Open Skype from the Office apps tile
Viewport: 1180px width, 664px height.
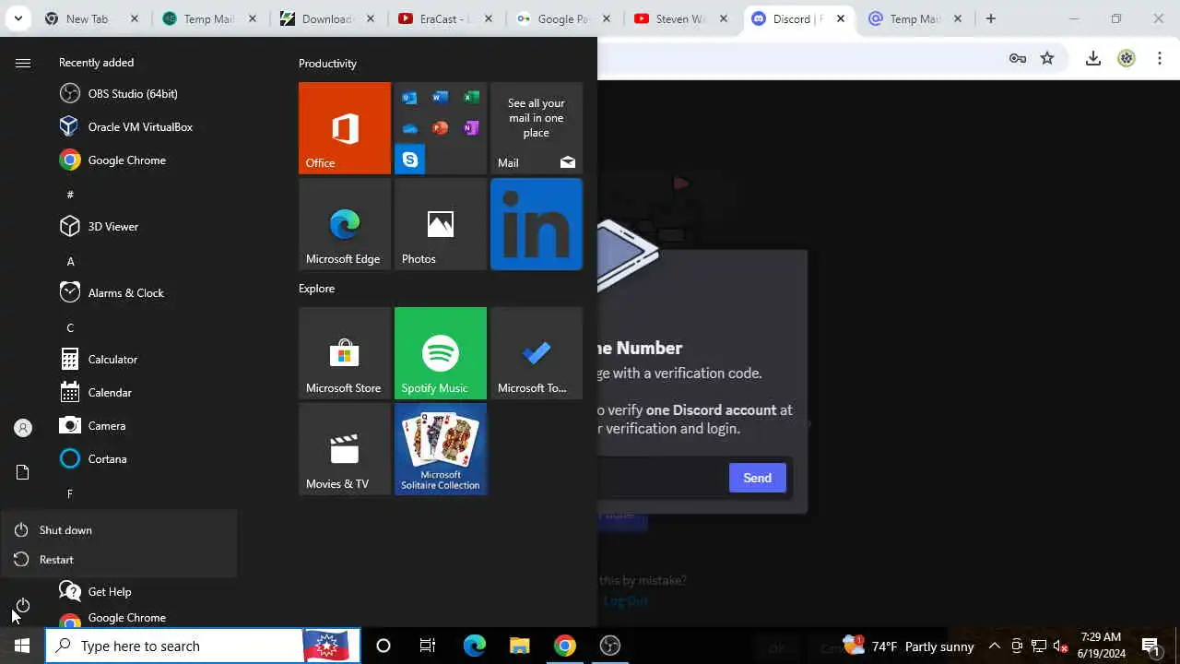pyautogui.click(x=410, y=160)
